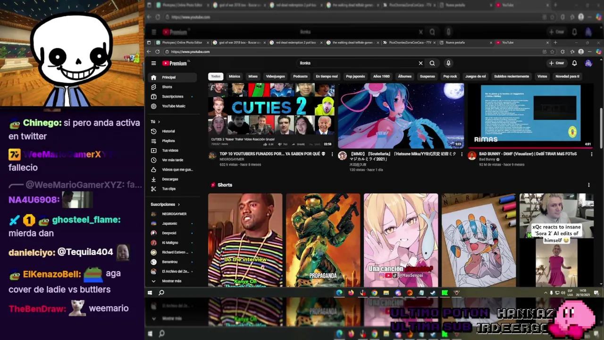604x340 pixels.
Task: Switch to god of war 2018 tab
Action: tap(240, 42)
